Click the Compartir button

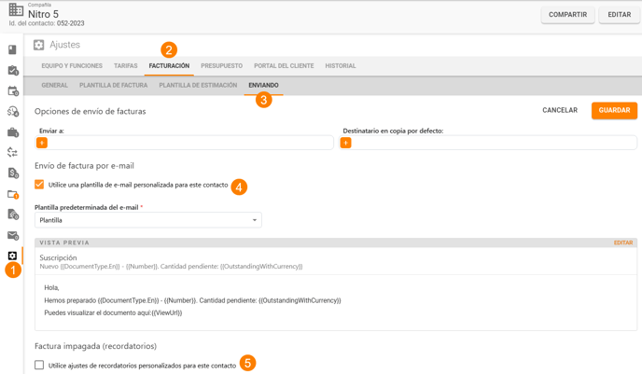(x=568, y=15)
